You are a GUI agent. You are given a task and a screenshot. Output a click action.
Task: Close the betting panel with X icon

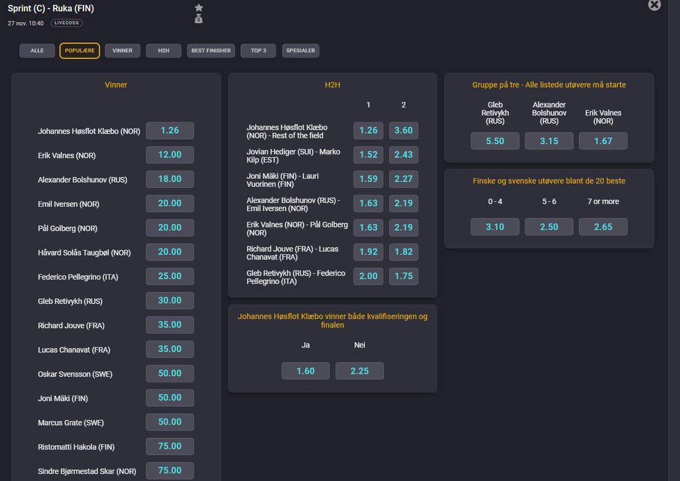click(x=654, y=5)
